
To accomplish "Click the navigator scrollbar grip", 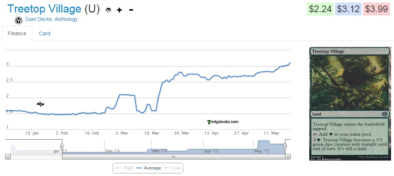I will click(174, 157).
